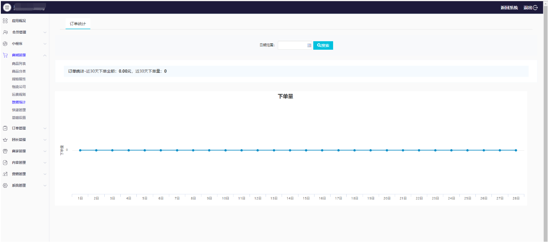
Task: Switch to the 订单统计 tab
Action: [x=78, y=24]
